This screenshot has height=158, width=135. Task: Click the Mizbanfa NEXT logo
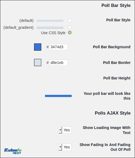coord(13,151)
